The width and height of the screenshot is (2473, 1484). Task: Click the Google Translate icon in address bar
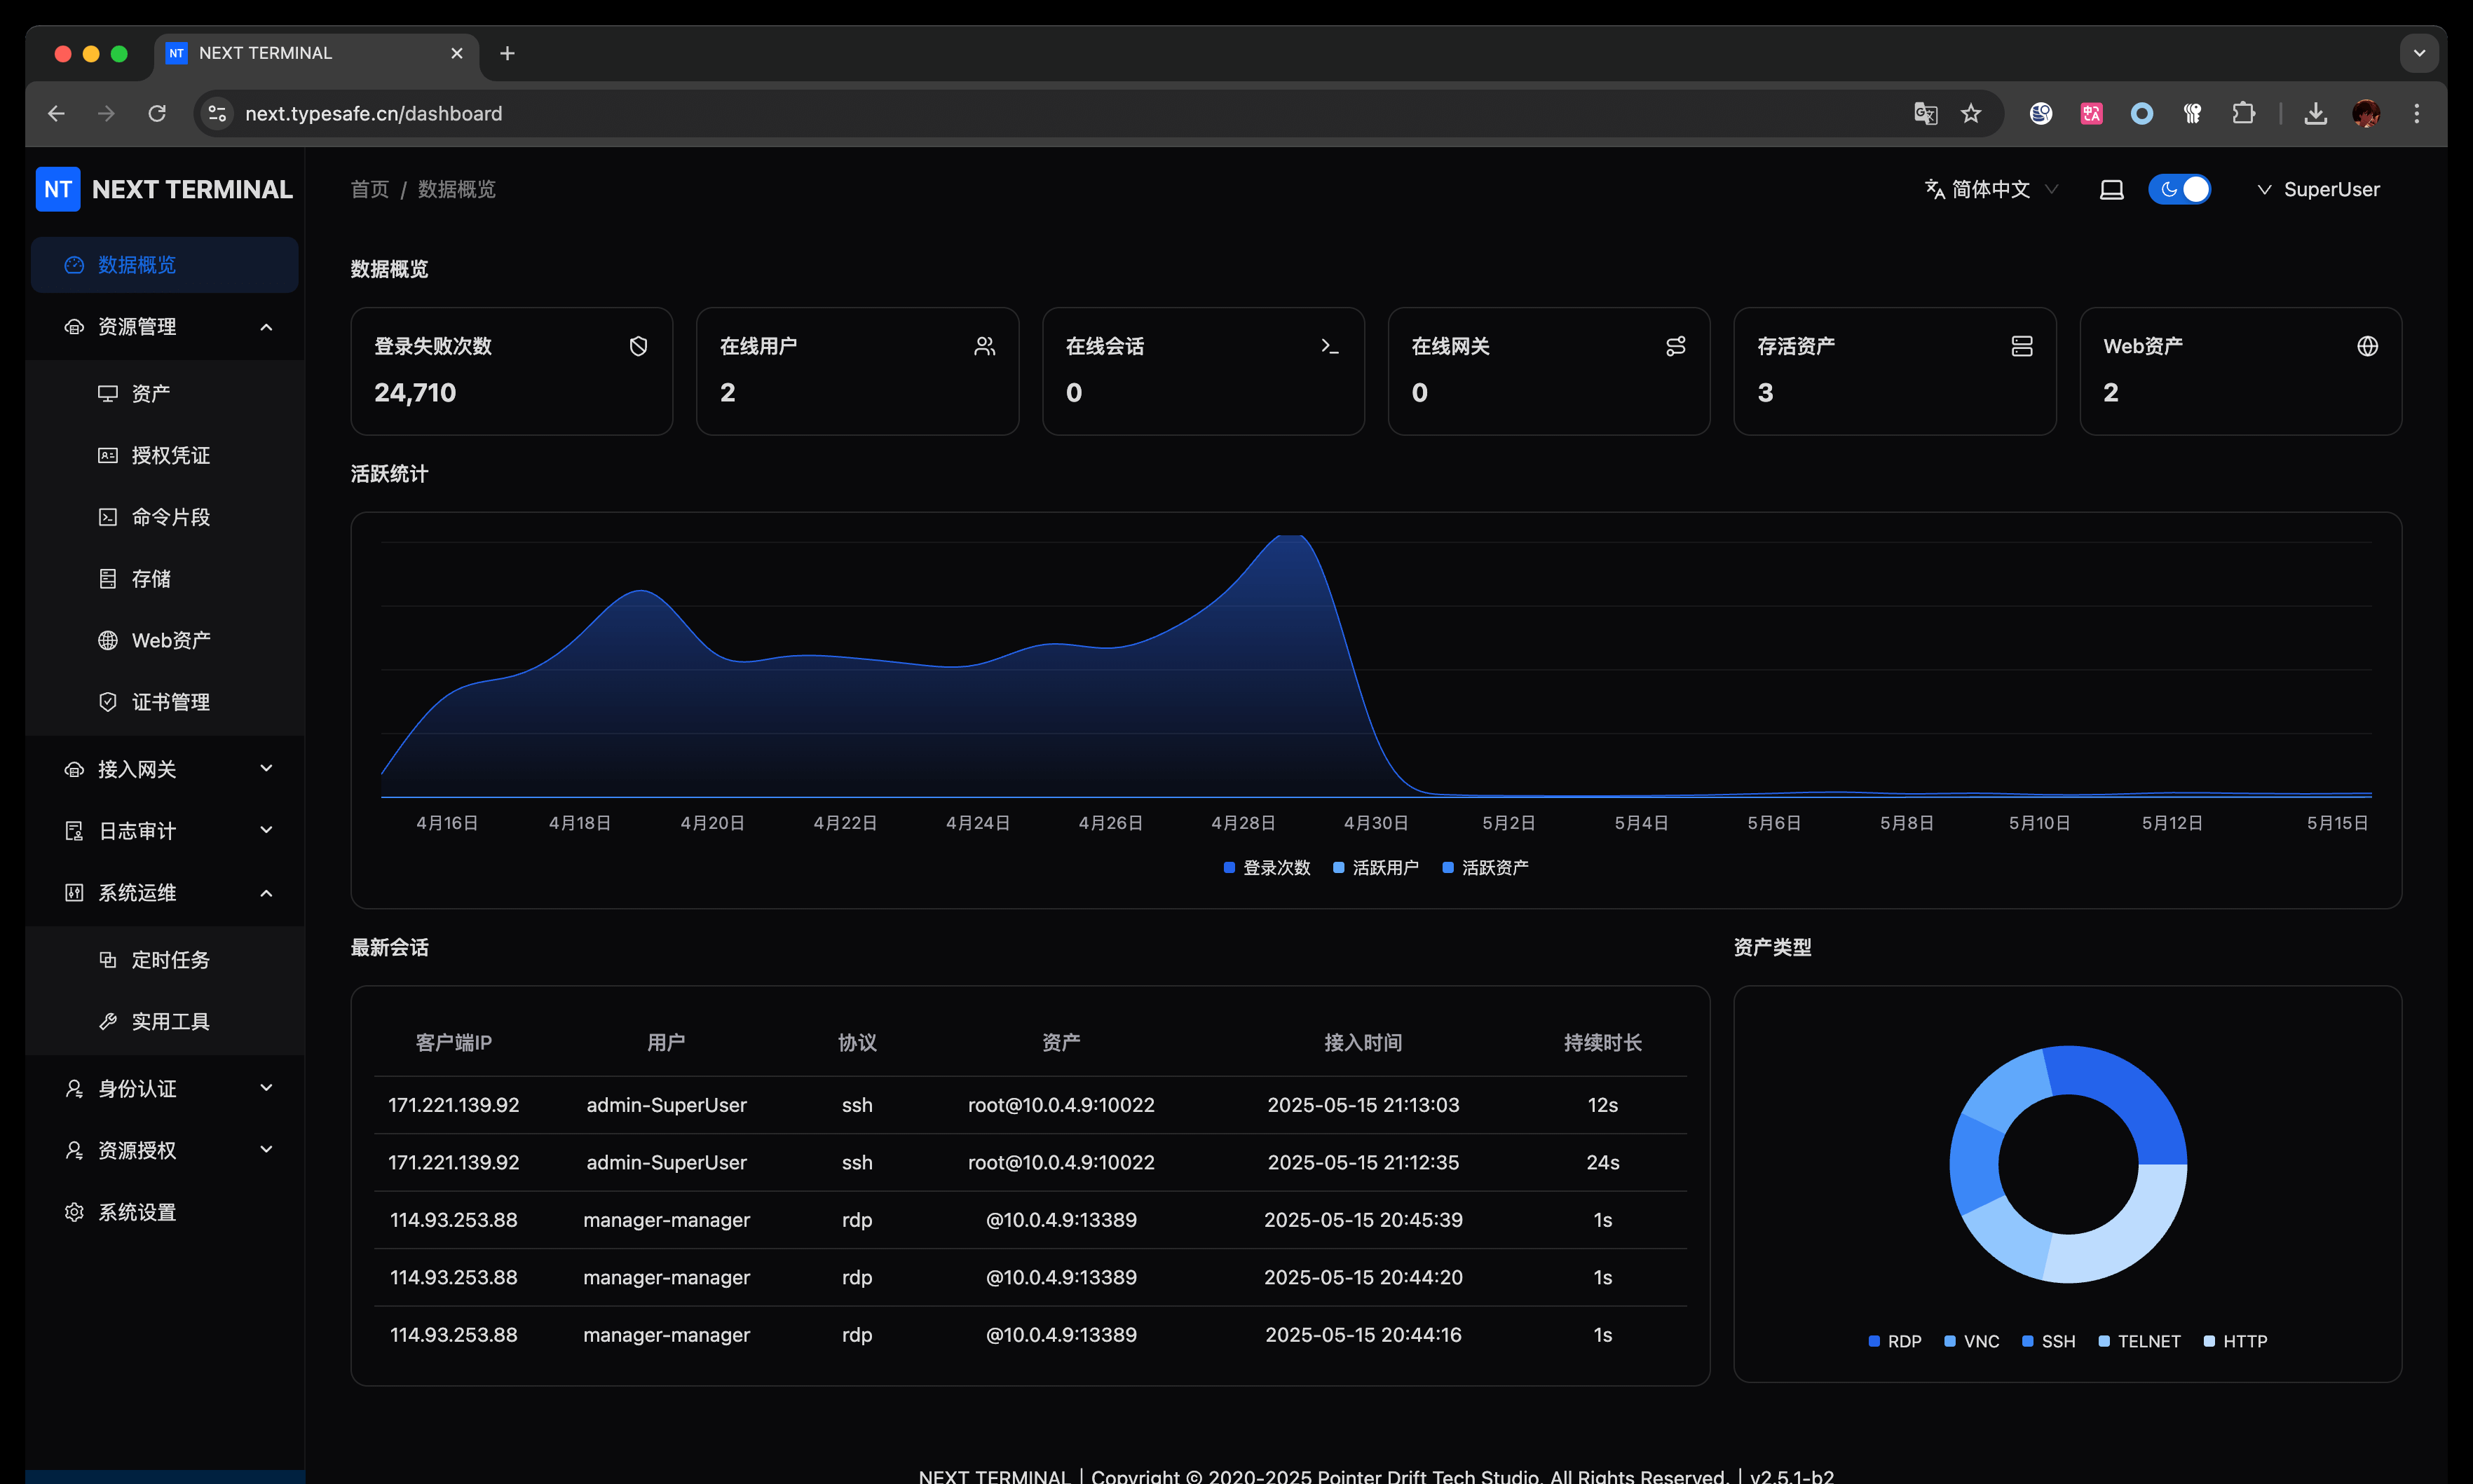coord(1926,113)
